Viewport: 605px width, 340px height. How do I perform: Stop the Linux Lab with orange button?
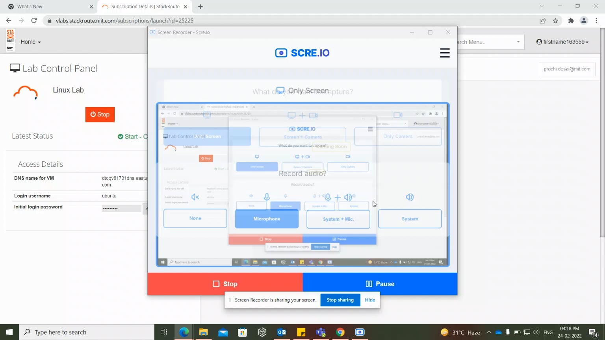tap(100, 115)
